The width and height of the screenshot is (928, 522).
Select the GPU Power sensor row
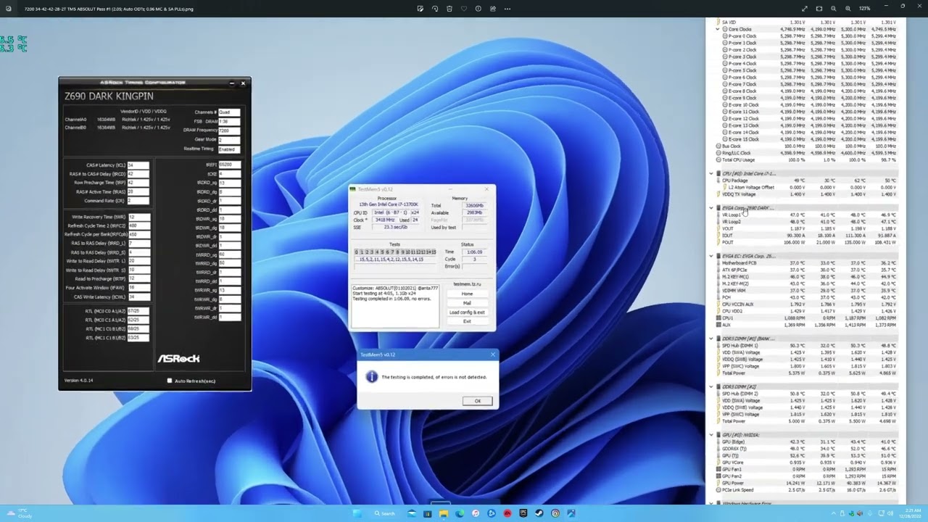click(x=807, y=483)
